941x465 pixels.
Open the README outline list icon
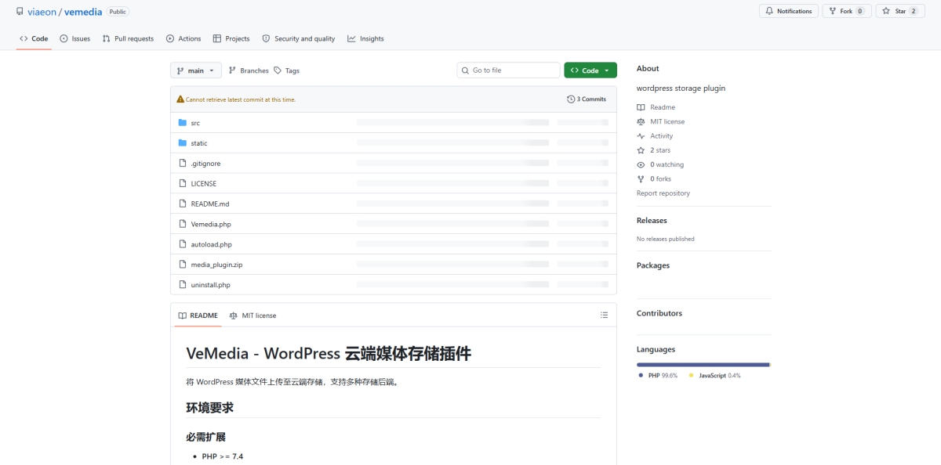pos(604,315)
